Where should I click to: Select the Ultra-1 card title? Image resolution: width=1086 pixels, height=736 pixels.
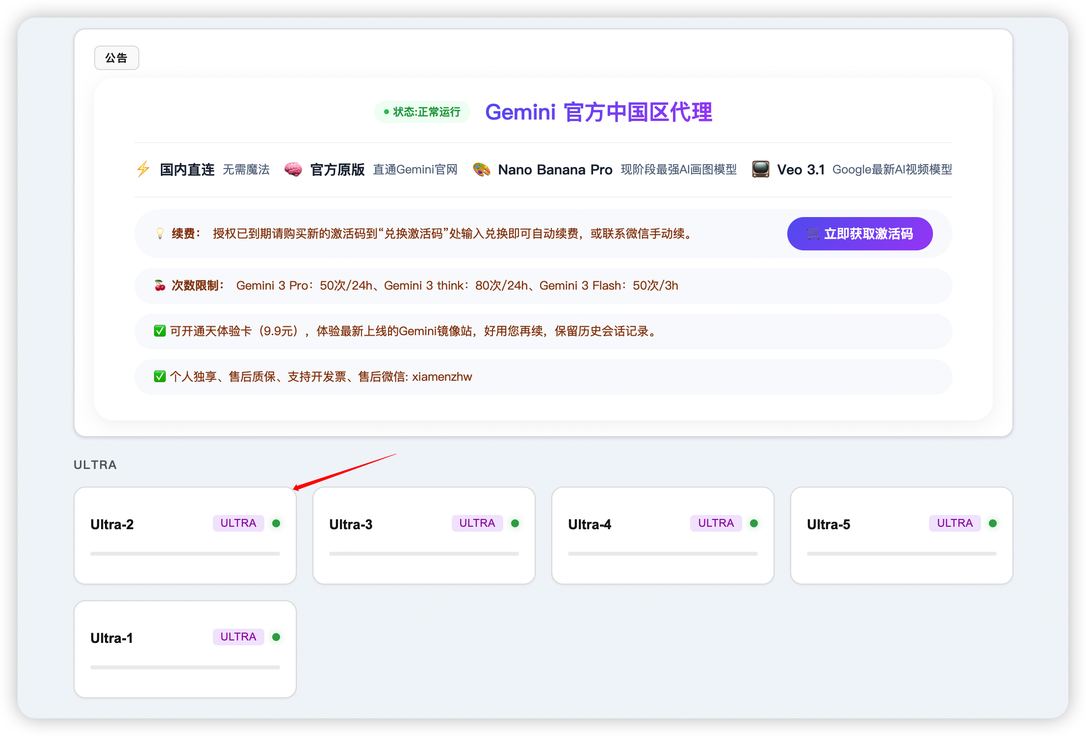112,638
